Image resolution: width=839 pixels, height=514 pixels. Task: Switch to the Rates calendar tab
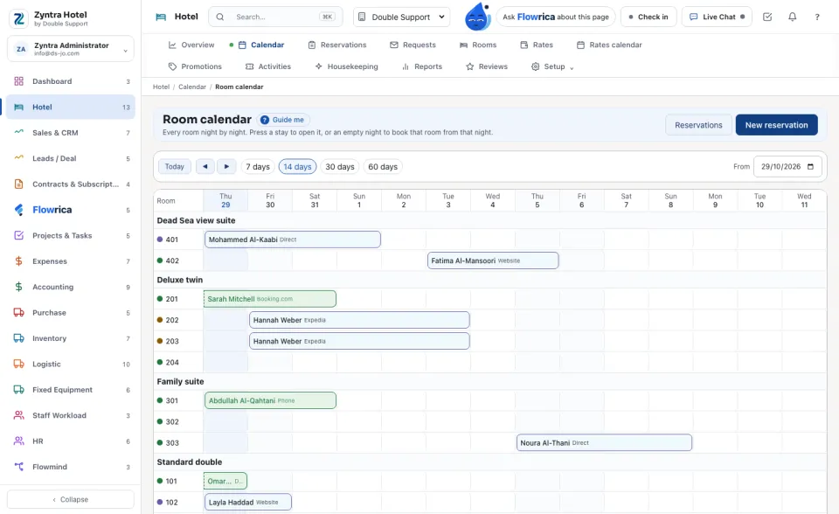point(609,45)
